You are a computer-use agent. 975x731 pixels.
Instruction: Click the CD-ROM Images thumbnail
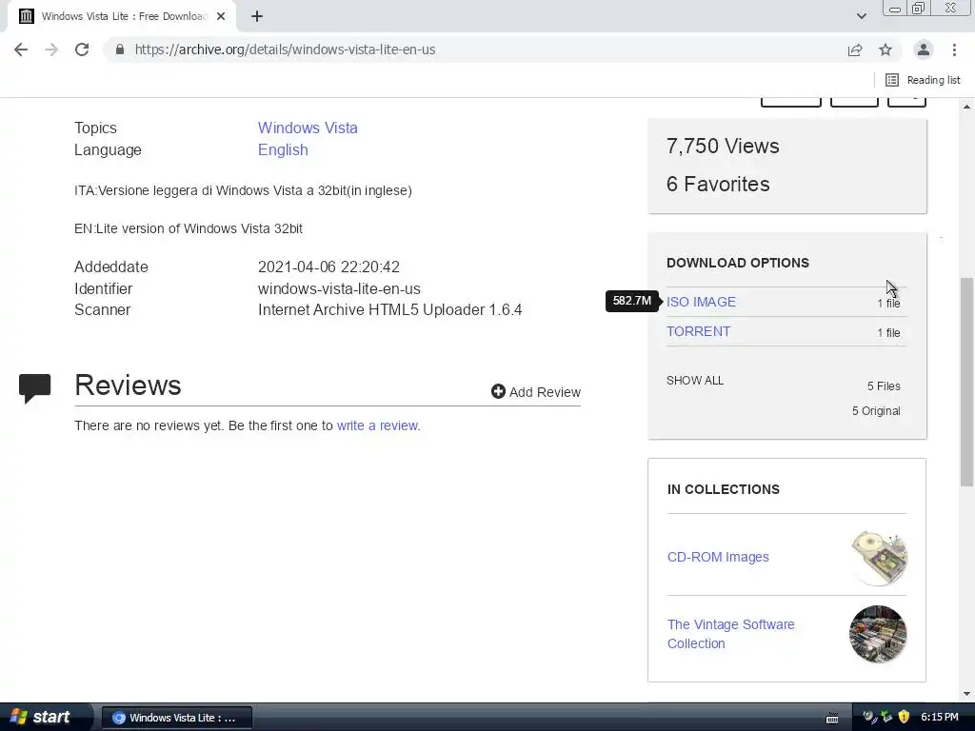pos(879,558)
